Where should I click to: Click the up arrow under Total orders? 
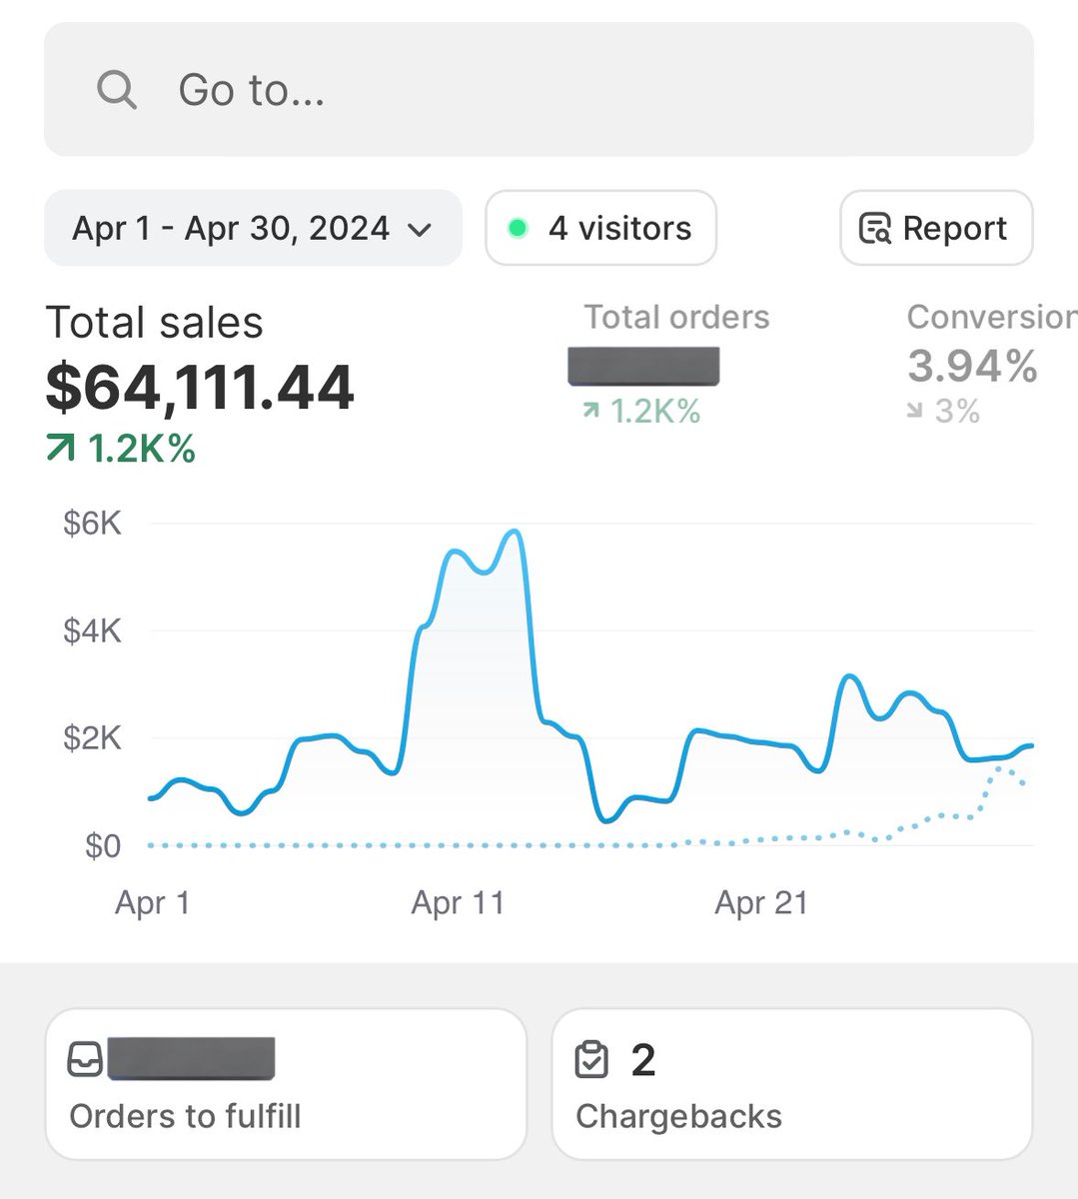(x=591, y=410)
